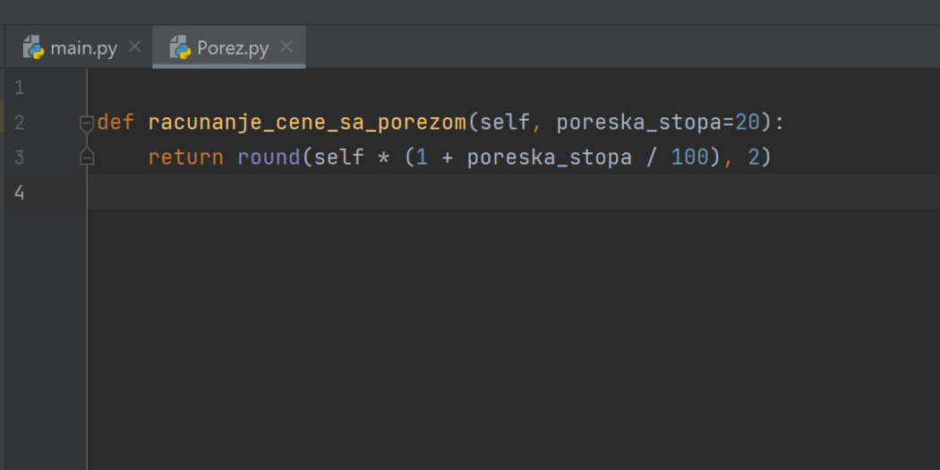The height and width of the screenshot is (470, 940).
Task: Click line number 2 in the gutter
Action: pos(19,123)
